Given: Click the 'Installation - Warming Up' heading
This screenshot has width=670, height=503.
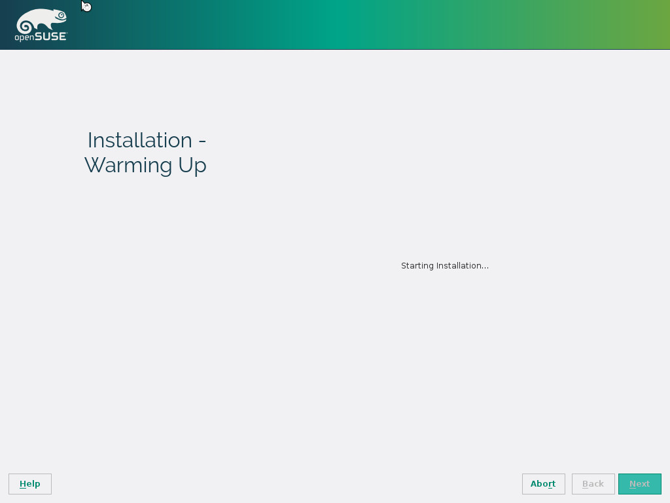Looking at the screenshot, I should [146, 153].
